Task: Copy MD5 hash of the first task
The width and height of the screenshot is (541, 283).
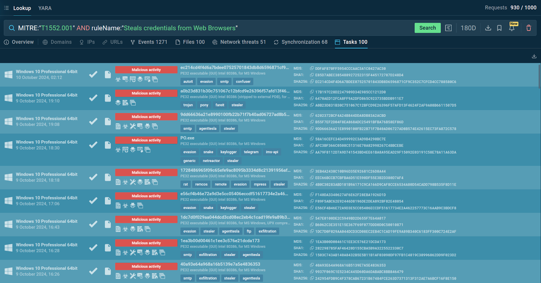Action: (x=312, y=69)
